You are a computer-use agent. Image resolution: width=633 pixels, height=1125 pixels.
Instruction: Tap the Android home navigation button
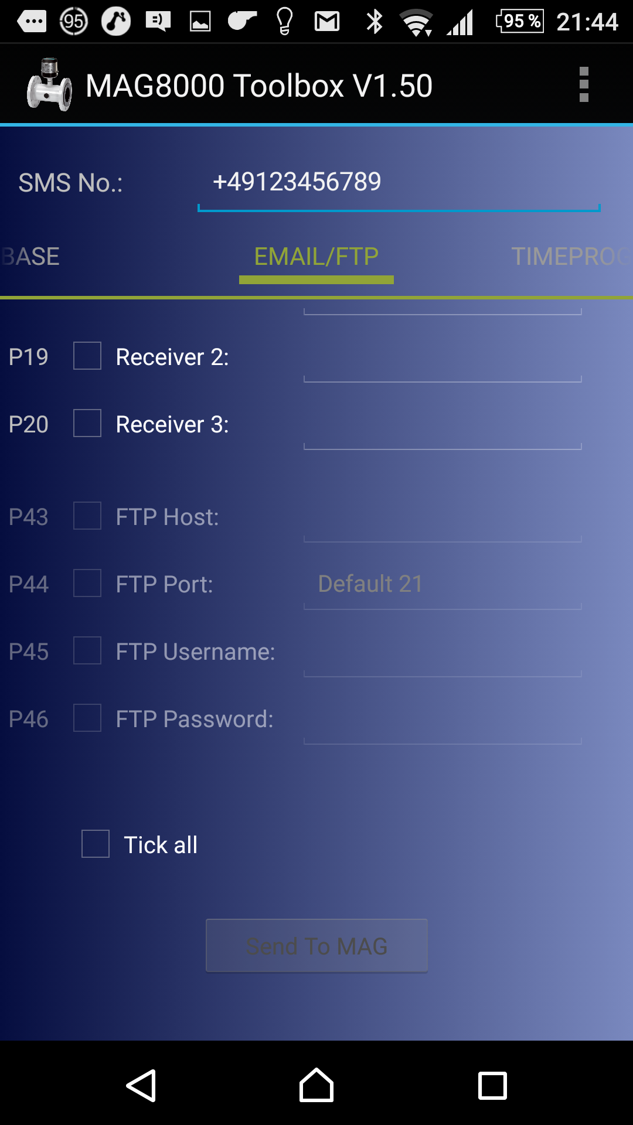316,1085
